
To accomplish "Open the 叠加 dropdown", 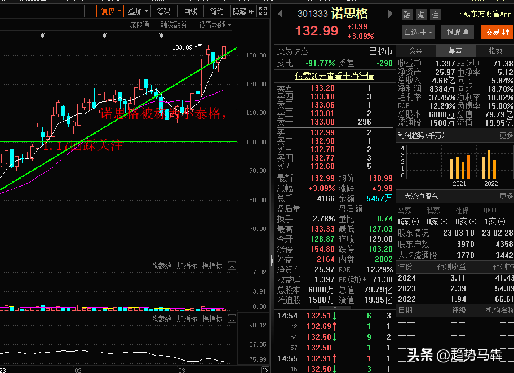I will 138,11.
